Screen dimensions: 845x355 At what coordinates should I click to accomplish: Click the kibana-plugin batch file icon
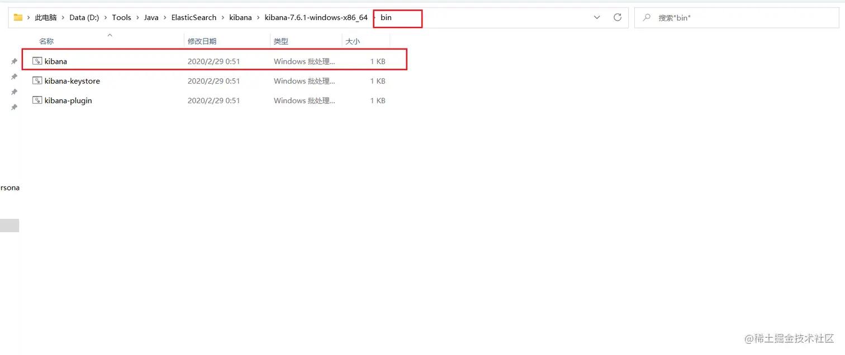(37, 100)
